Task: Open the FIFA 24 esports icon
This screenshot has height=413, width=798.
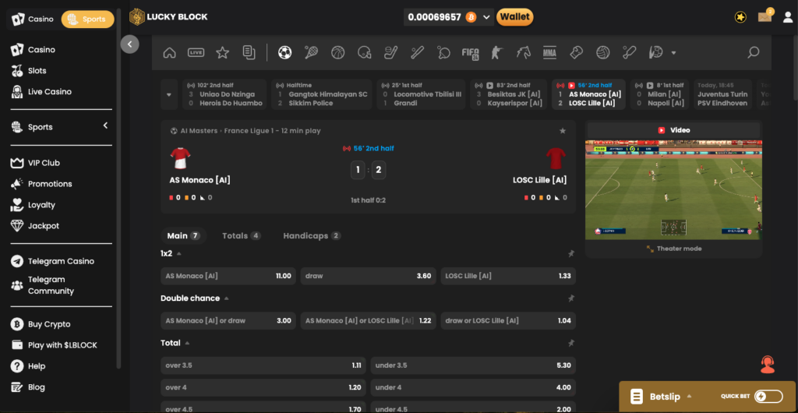Action: 470,52
